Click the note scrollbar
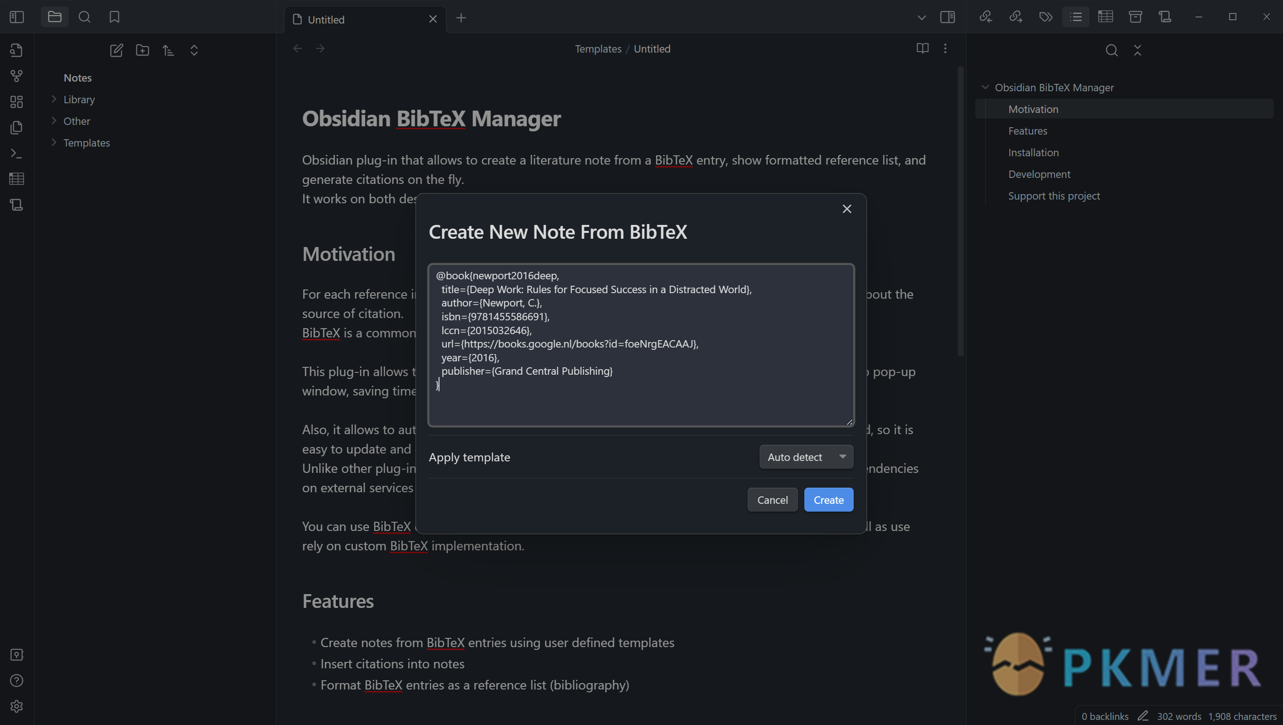Viewport: 1283px width, 725px height. coord(960,212)
